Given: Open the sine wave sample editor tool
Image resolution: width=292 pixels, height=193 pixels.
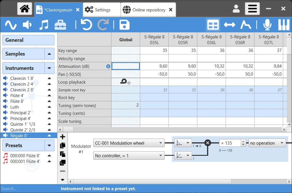Looking at the screenshot, I should point(11,25).
